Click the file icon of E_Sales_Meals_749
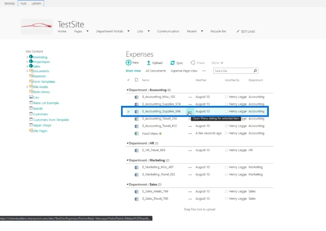 136,191
